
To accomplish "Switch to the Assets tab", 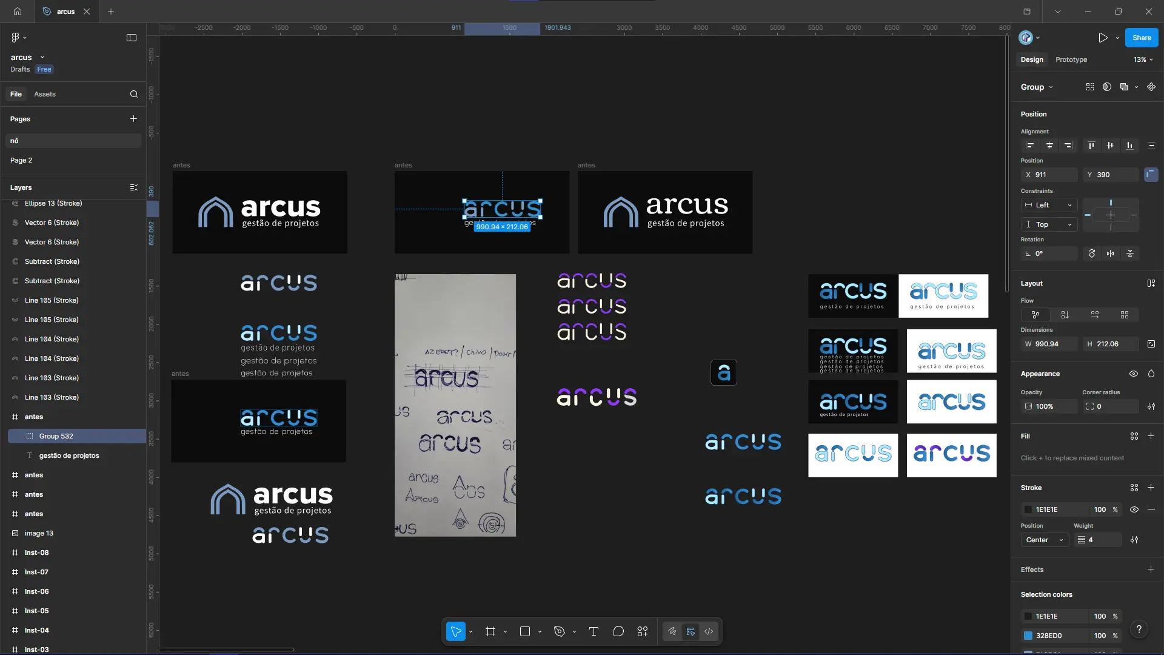I will pos(45,94).
